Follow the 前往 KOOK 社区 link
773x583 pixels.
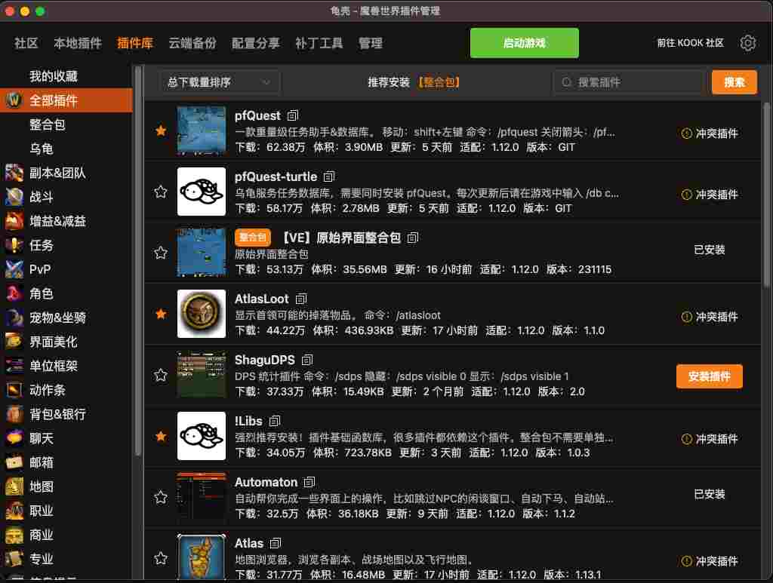[690, 43]
